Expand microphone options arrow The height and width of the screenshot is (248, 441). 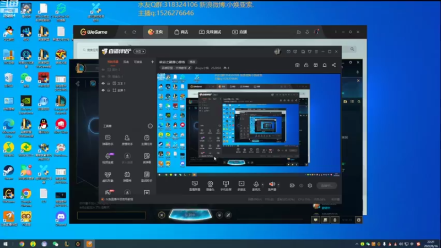point(263,185)
